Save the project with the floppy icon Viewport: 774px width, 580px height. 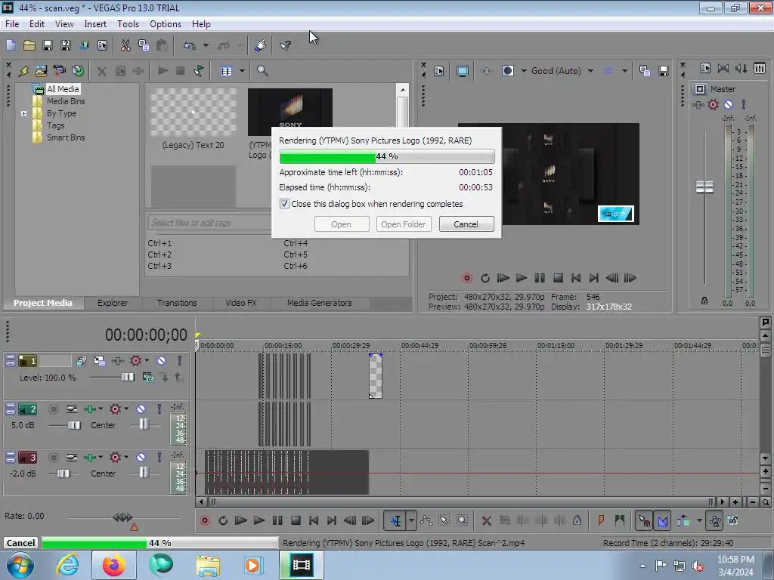48,45
